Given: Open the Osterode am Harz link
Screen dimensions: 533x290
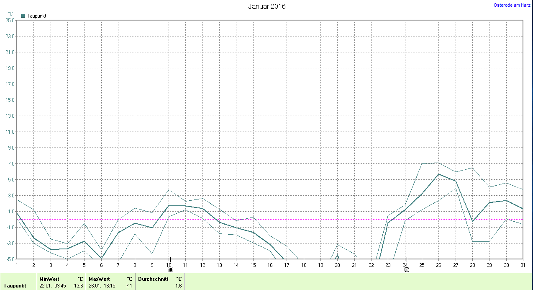Looking at the screenshot, I should (x=512, y=5).
